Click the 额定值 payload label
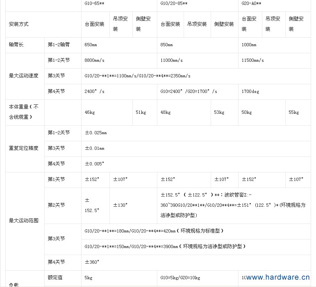 [55, 278]
